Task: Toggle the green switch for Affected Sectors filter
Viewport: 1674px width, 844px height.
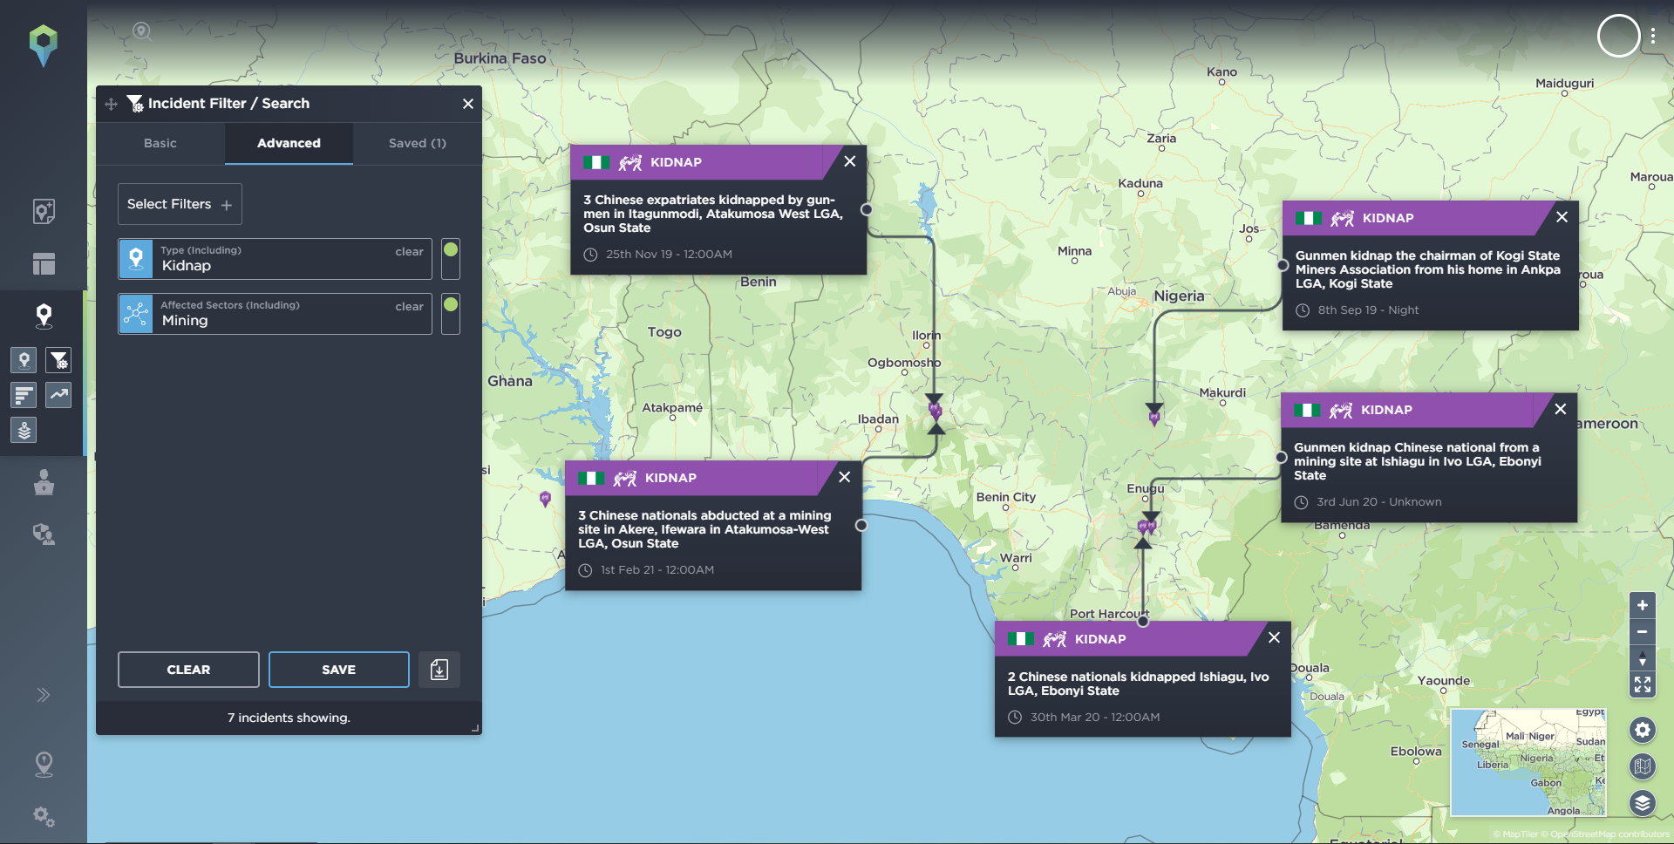Action: coord(451,314)
